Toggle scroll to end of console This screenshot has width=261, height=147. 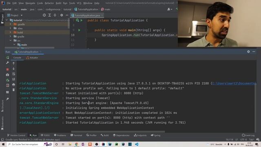click(13, 79)
